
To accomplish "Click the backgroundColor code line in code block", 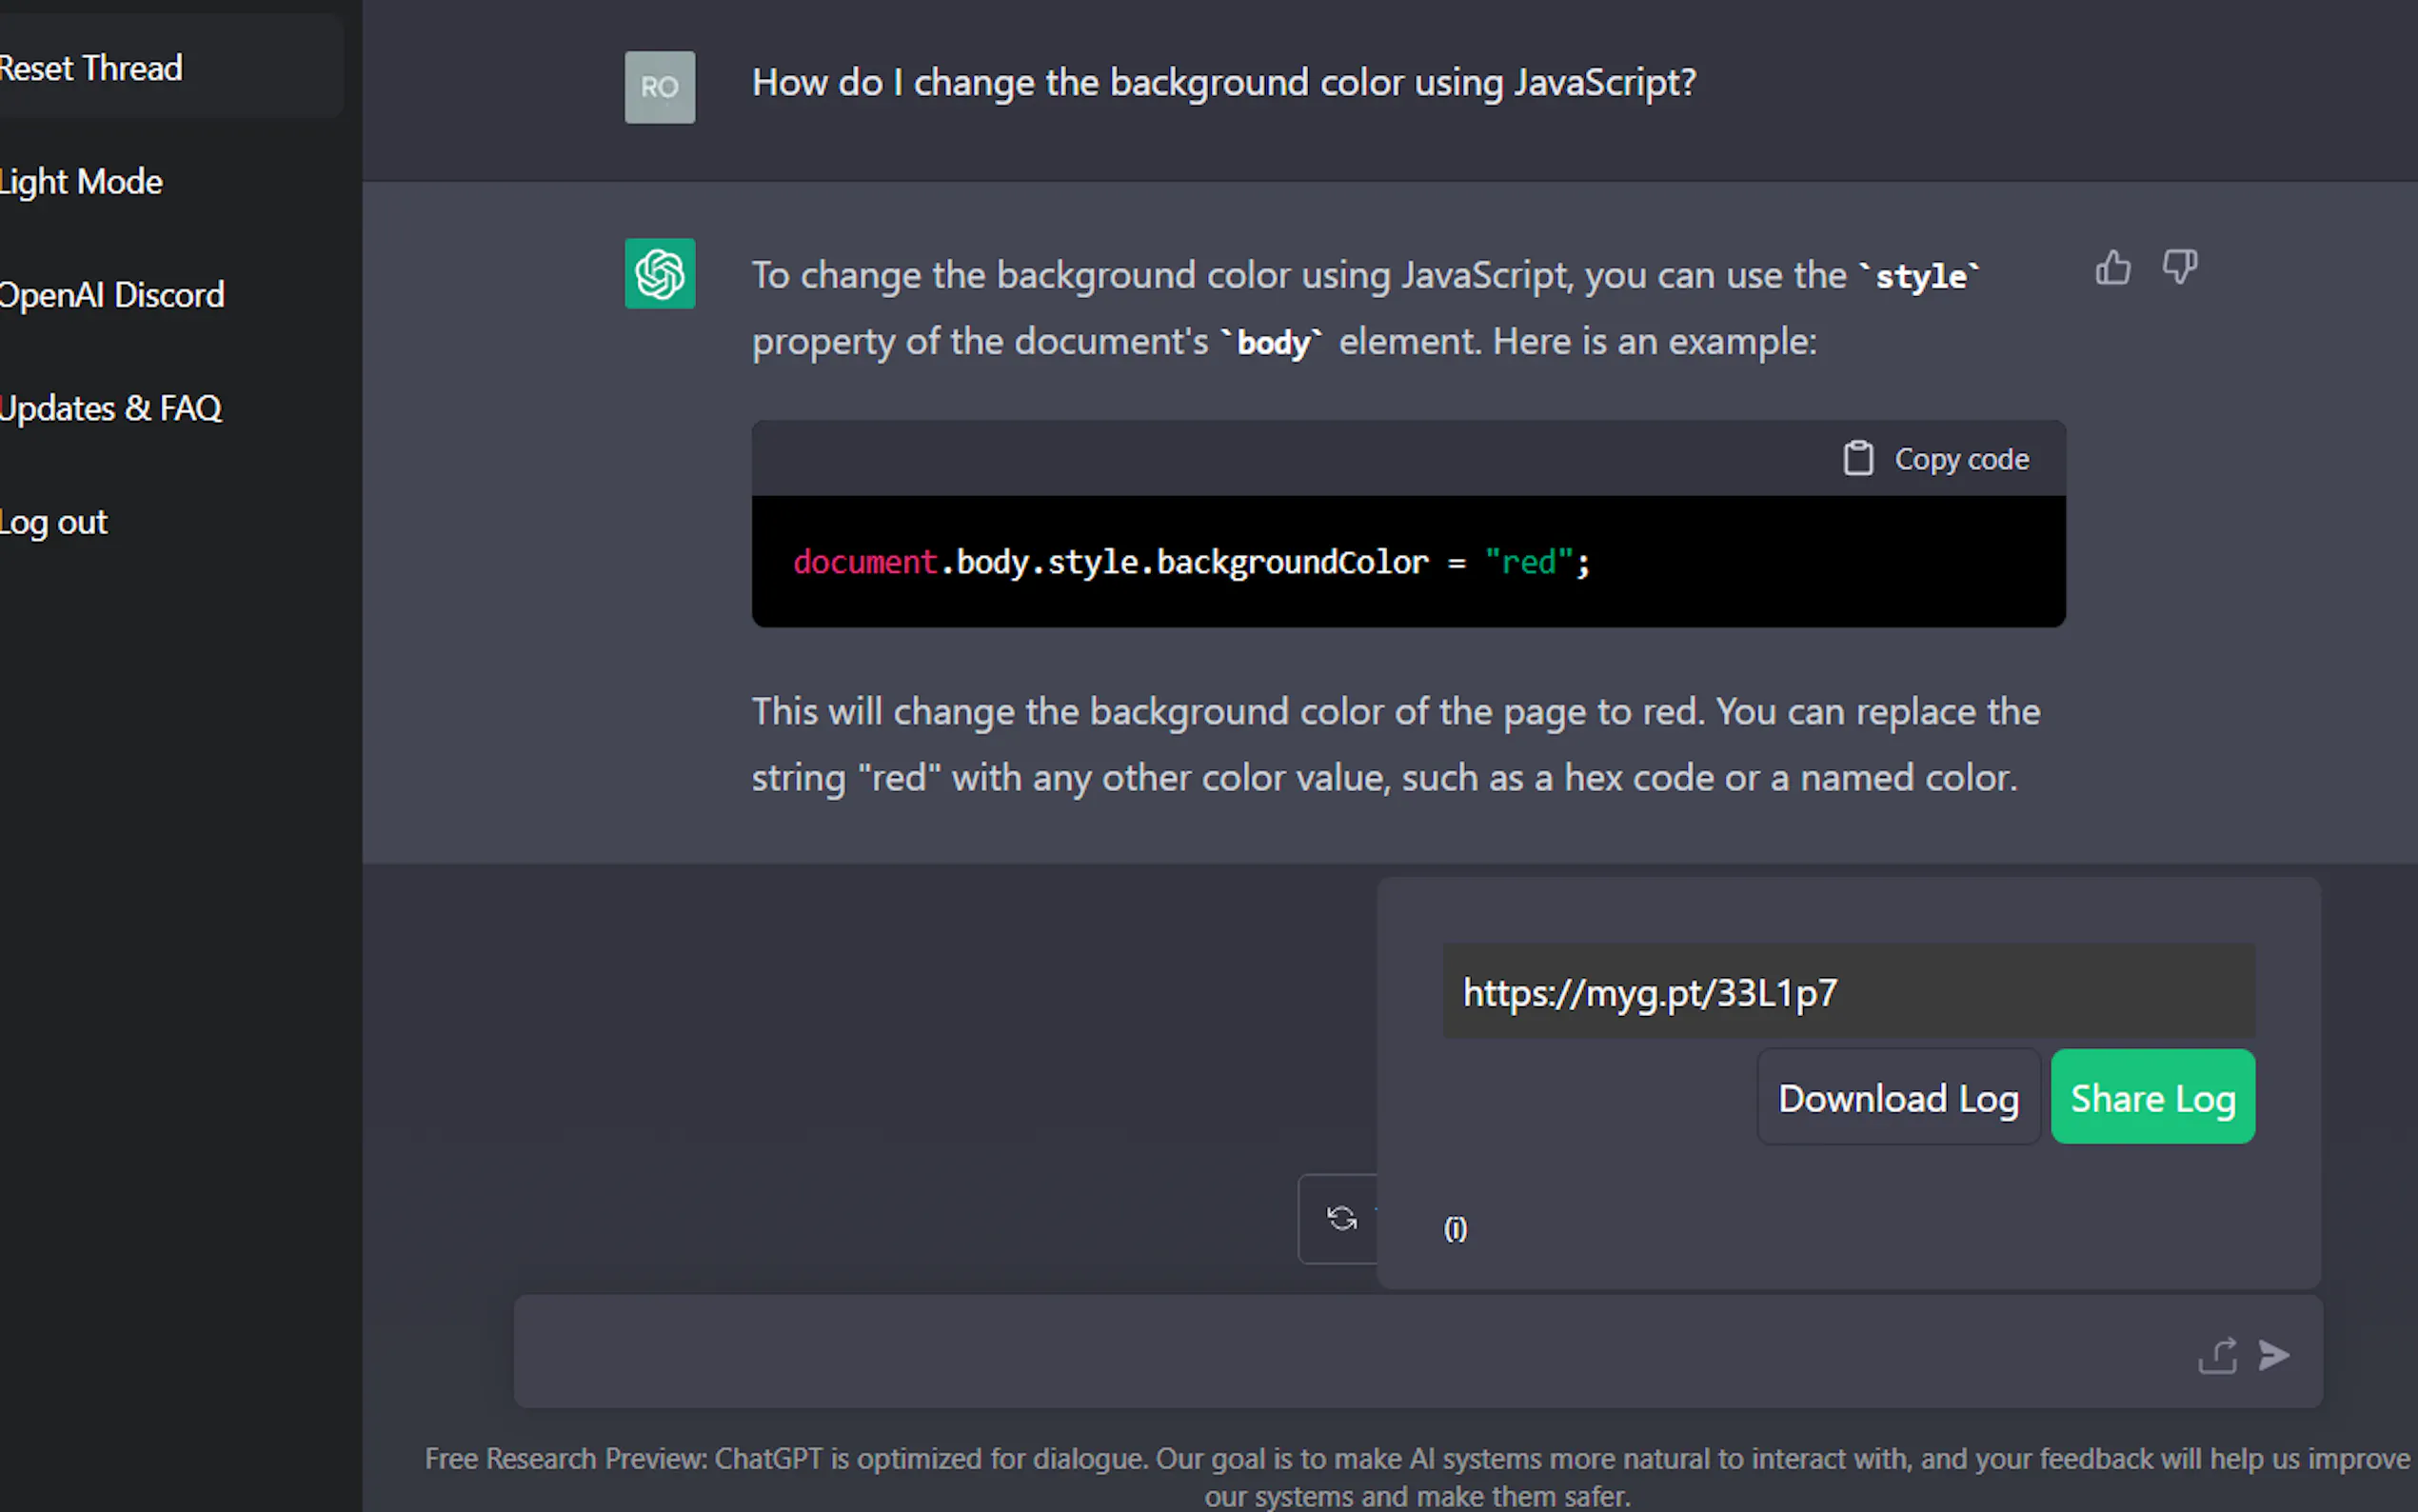I will click(x=1191, y=562).
